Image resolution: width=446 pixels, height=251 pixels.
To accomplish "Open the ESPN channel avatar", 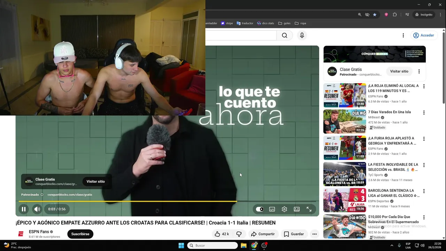I will tap(21, 234).
